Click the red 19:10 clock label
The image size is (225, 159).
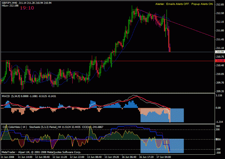27,8
